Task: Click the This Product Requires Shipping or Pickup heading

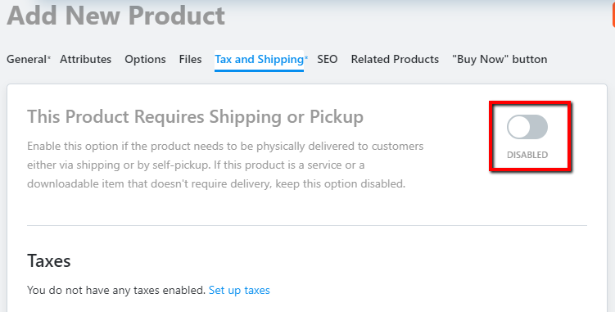Action: [196, 116]
